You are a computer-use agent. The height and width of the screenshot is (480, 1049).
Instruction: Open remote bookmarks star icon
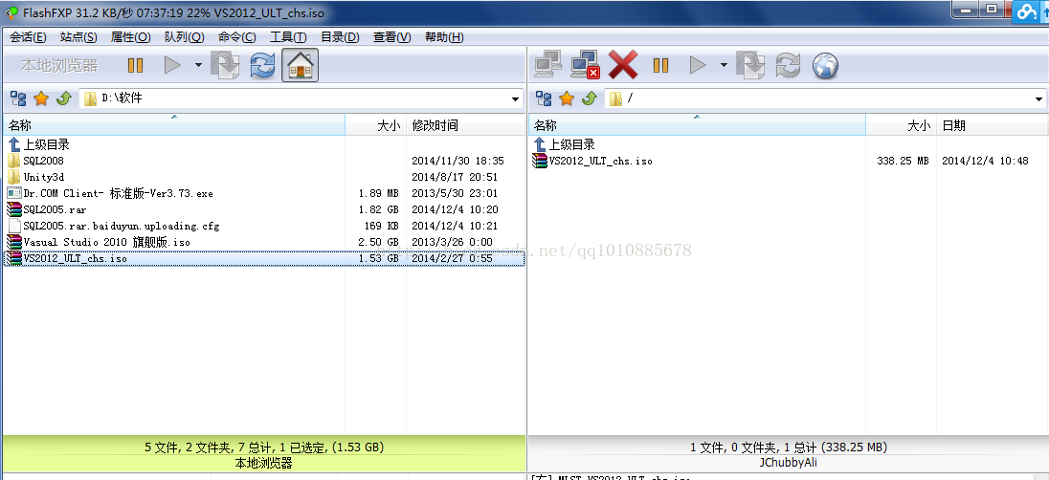click(567, 98)
